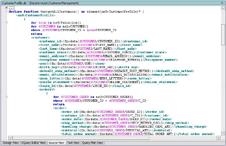Switch to Query Plan View tab

(93, 143)
